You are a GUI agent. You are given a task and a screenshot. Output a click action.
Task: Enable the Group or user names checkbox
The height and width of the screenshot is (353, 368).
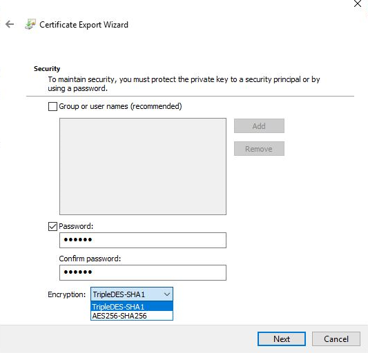[52, 106]
